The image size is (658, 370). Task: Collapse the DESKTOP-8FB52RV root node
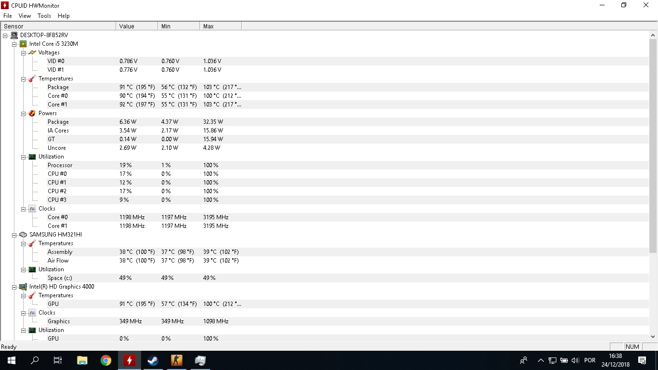[x=5, y=35]
